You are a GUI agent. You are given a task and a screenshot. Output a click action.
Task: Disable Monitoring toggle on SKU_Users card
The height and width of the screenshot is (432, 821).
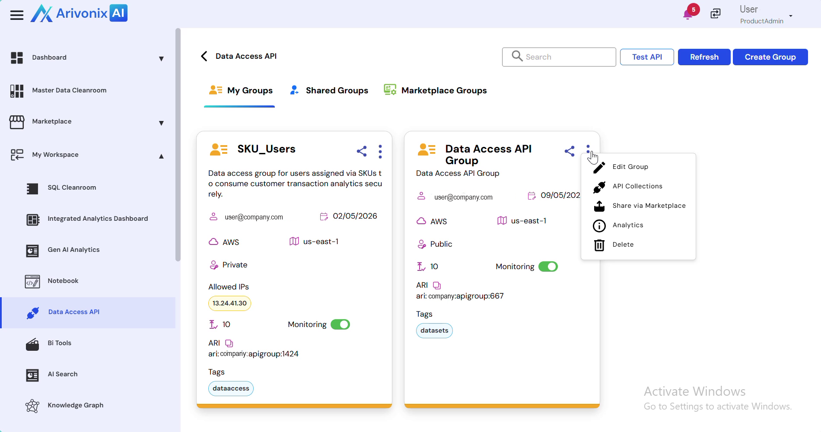click(x=340, y=324)
